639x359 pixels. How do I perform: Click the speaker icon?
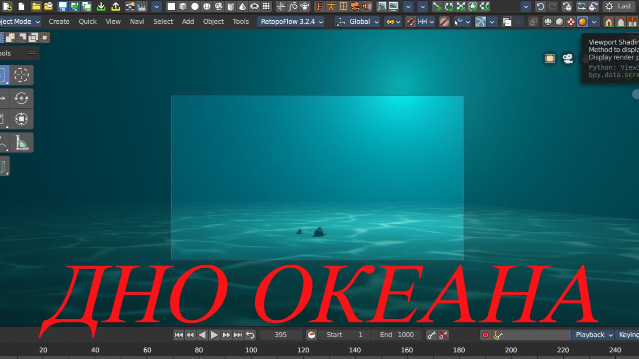tap(367, 7)
